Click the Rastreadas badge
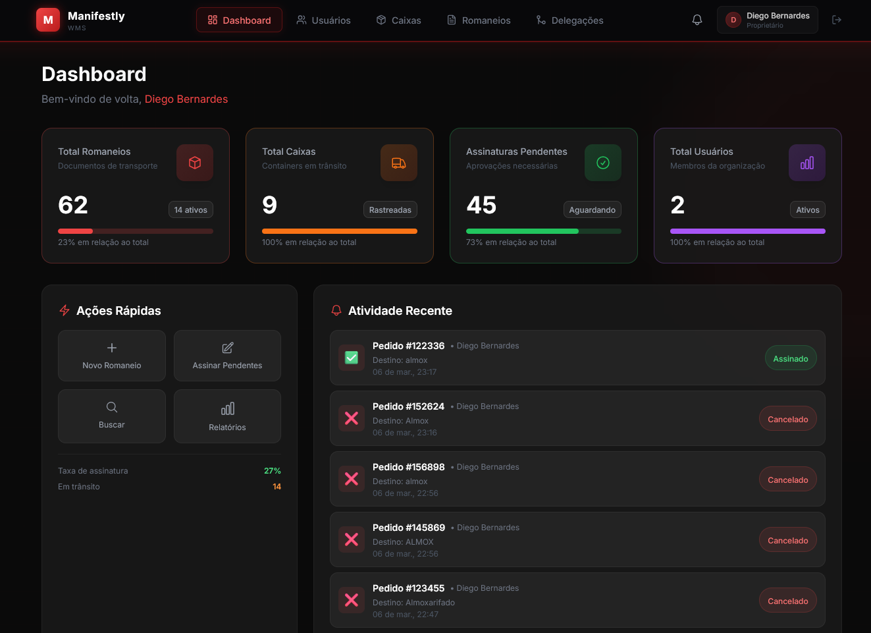871x633 pixels. tap(390, 209)
